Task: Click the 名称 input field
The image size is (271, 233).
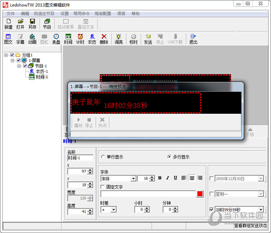Action: coord(80,158)
